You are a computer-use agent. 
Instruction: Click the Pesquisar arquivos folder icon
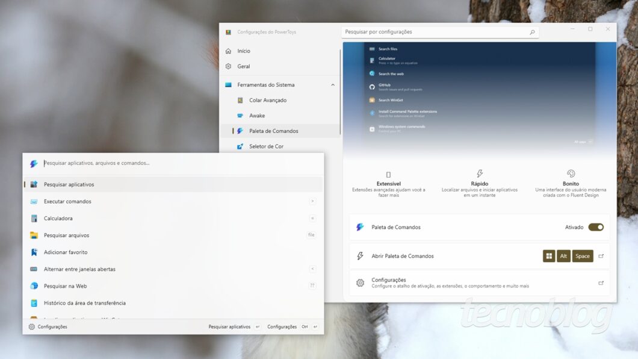(x=34, y=236)
